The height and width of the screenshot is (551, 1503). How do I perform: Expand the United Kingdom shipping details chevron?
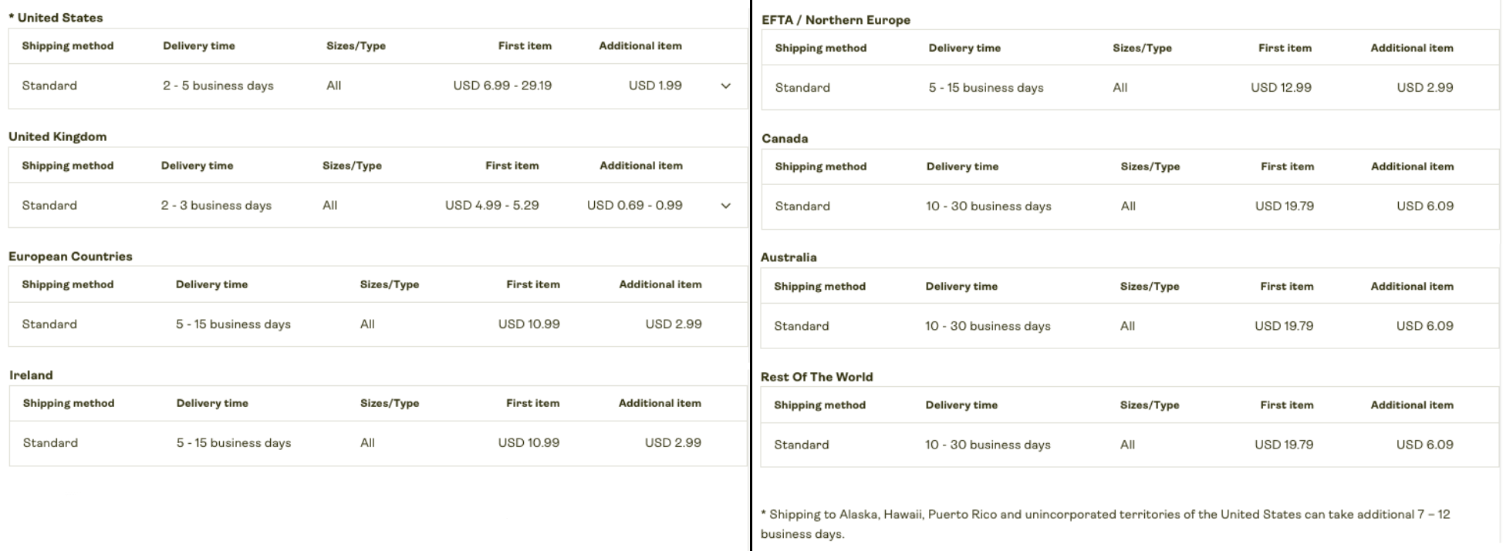[x=724, y=205]
